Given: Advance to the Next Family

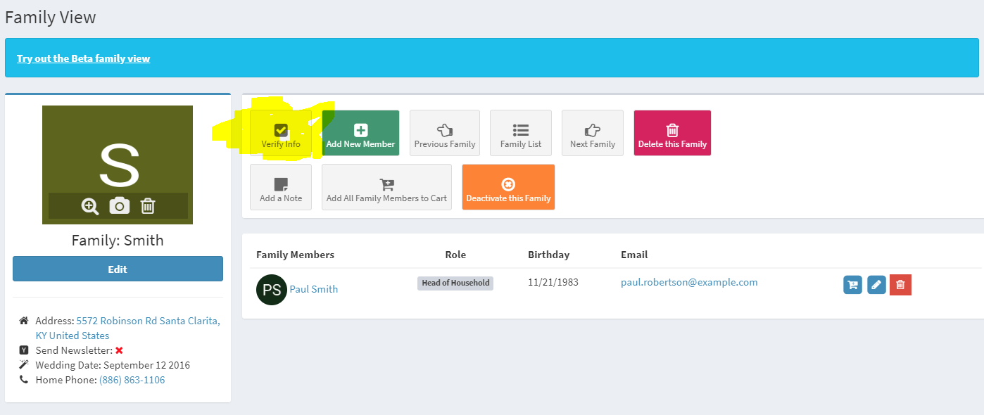Looking at the screenshot, I should [x=592, y=133].
